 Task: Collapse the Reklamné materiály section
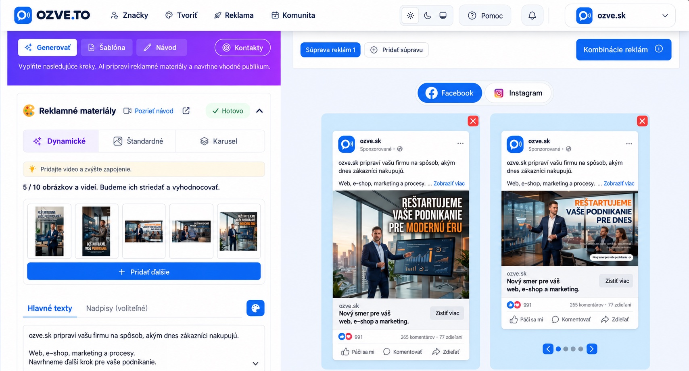coord(259,111)
